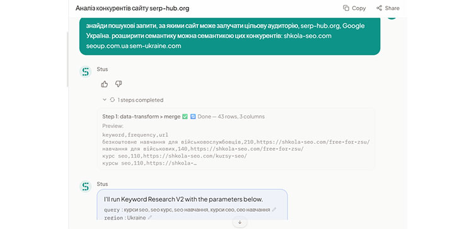
Task: Give thumbs up to Stus response
Action: click(x=105, y=84)
